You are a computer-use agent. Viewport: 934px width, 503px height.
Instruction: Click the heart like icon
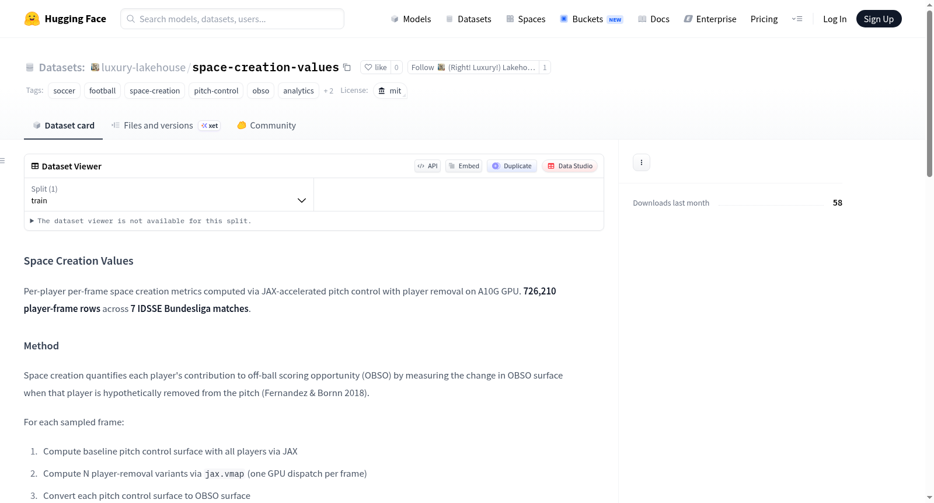(368, 67)
